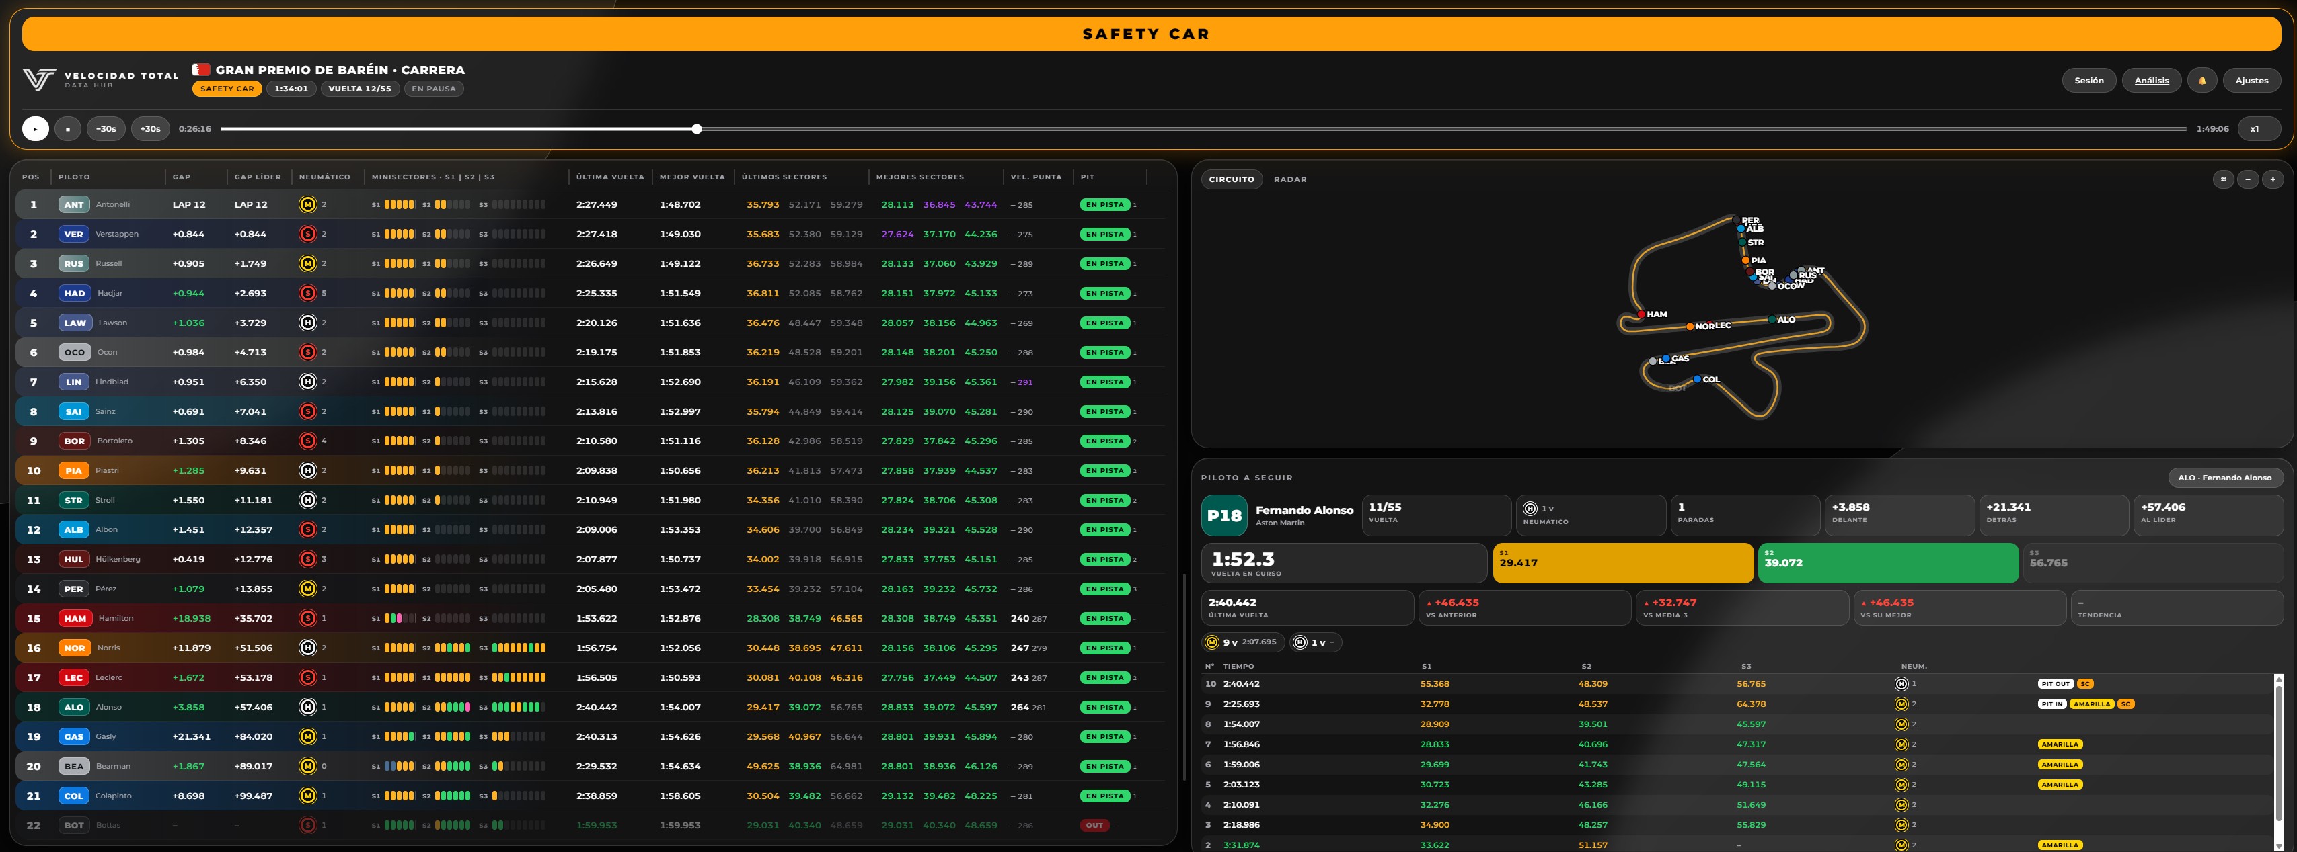
Task: Click the Baréin flag icon
Action: pos(200,69)
